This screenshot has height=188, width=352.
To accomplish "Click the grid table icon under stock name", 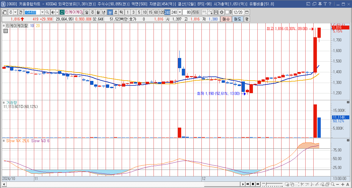I will pyautogui.click(x=6, y=31).
